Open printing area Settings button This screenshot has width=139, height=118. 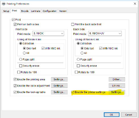tap(59, 79)
